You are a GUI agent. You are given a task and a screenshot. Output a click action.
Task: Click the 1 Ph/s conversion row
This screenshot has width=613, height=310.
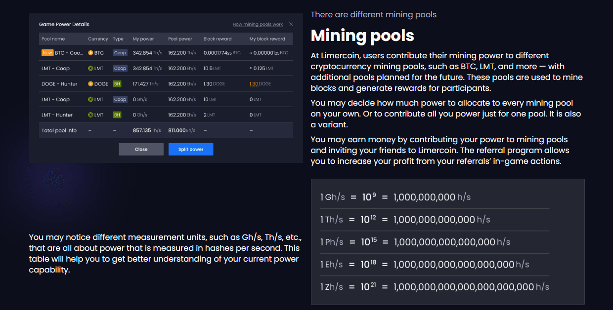[x=435, y=242]
